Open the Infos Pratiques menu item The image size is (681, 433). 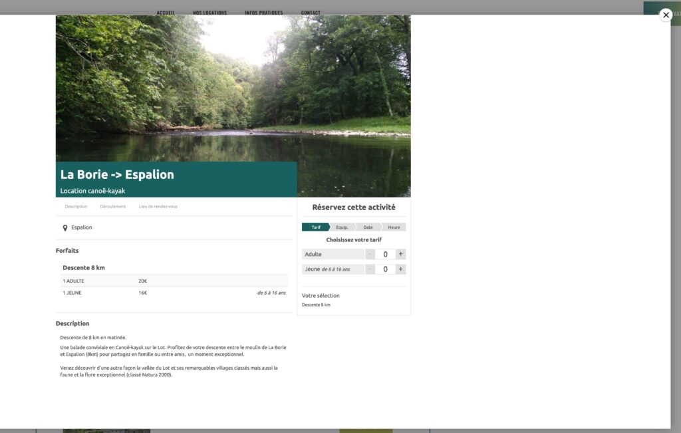(x=263, y=13)
